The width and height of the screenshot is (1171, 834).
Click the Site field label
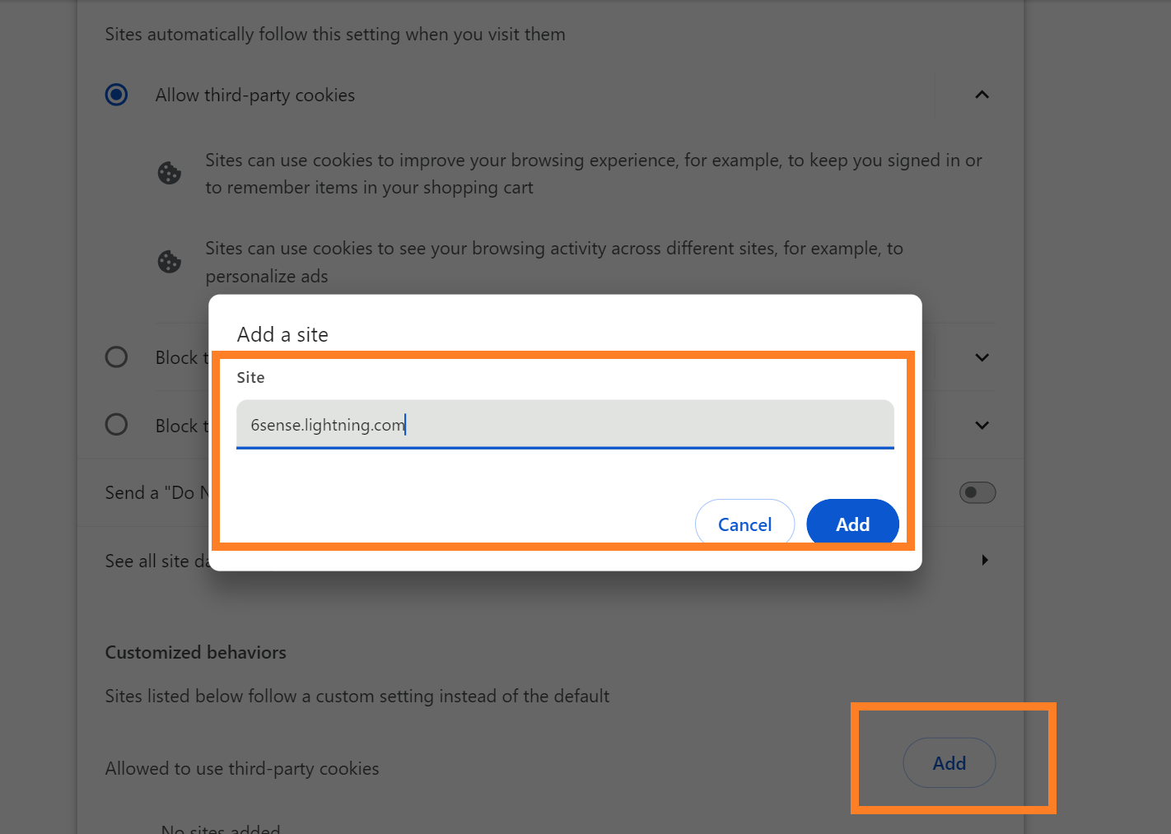(x=250, y=377)
